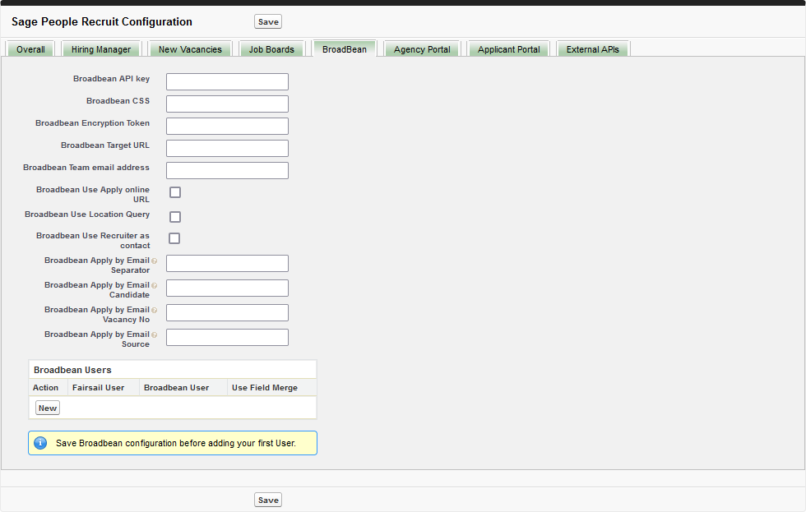Click help icon beside Apply by Email Source

(x=154, y=335)
